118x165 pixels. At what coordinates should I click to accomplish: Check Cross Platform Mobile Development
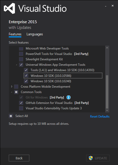tap(16, 87)
